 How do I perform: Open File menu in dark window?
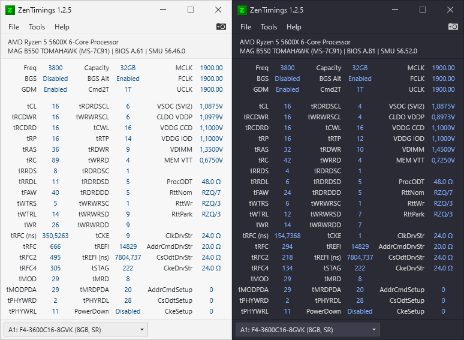coord(246,27)
